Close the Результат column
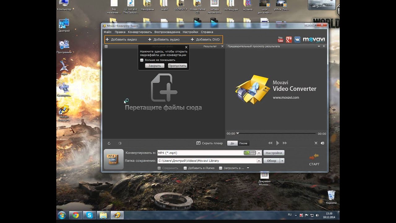 click(x=222, y=46)
